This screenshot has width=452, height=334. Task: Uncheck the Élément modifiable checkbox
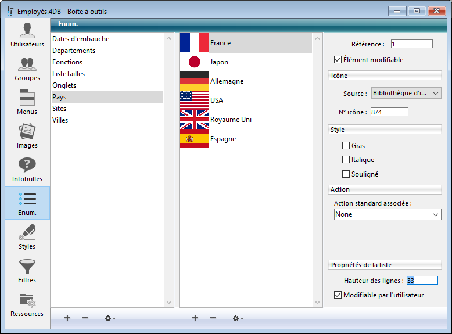point(338,60)
